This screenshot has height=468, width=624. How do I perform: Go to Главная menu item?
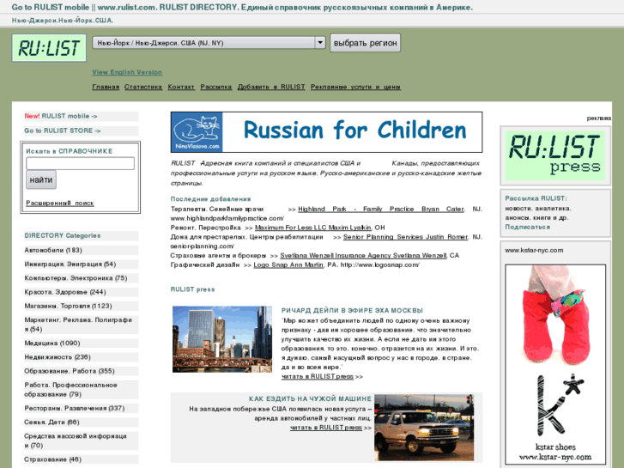[x=106, y=87]
